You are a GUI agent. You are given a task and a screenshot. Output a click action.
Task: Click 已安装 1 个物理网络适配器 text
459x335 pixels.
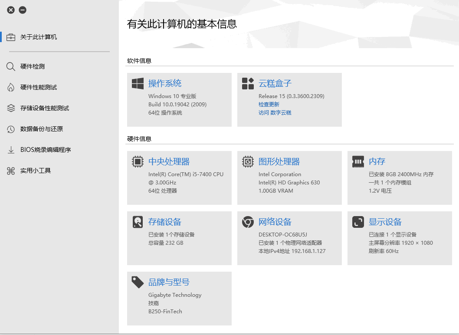[290, 243]
